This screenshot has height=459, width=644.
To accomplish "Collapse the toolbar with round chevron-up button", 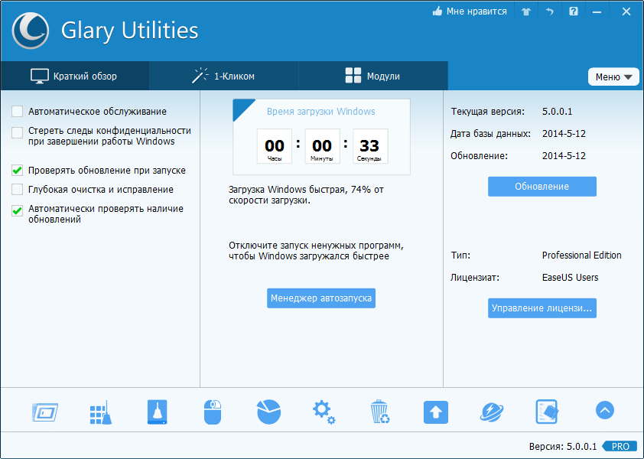I will [x=604, y=410].
